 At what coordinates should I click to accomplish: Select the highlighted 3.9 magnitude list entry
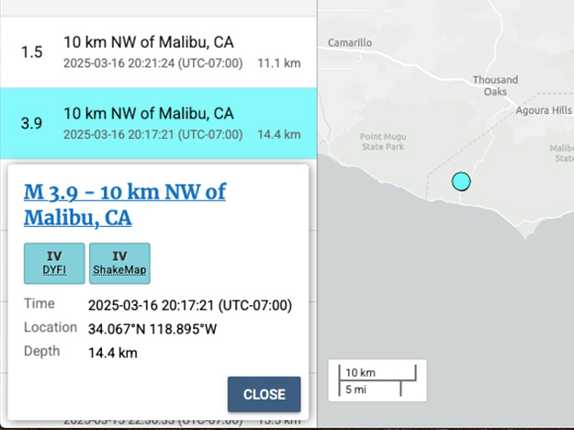click(x=158, y=123)
